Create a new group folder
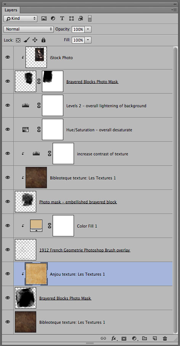This screenshot has width=180, height=346. pos(144,338)
